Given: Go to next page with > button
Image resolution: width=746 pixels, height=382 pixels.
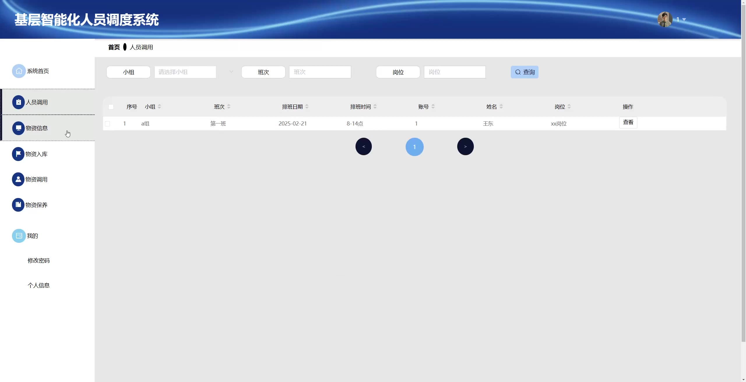Looking at the screenshot, I should 465,146.
